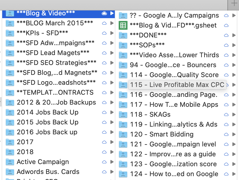Select 2016 Jobs Back up folder name
Viewport: 239px width, 180px height.
(47, 132)
